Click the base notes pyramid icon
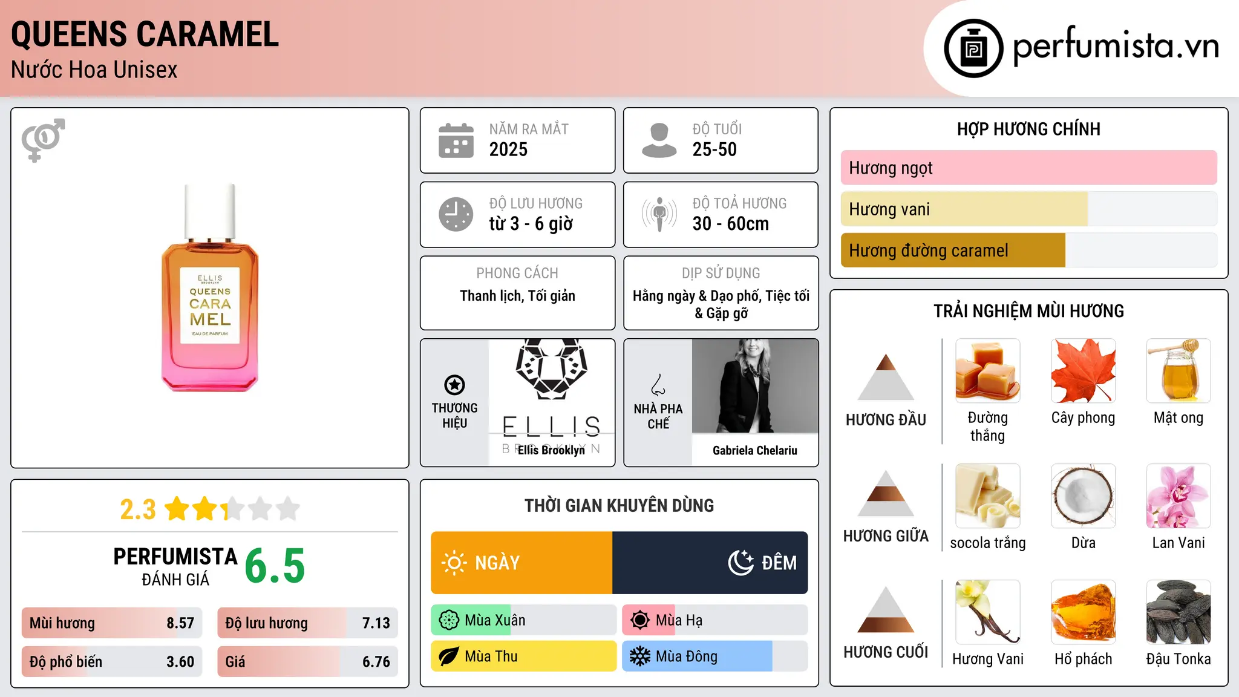The height and width of the screenshot is (697, 1239). (x=886, y=609)
